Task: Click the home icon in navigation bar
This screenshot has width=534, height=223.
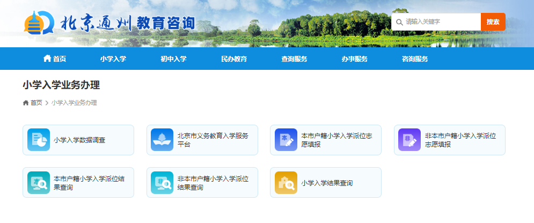Action: pyautogui.click(x=47, y=59)
